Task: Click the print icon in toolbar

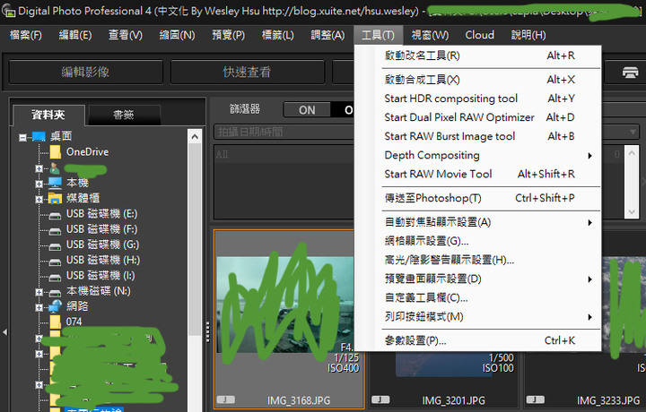Action: click(630, 73)
